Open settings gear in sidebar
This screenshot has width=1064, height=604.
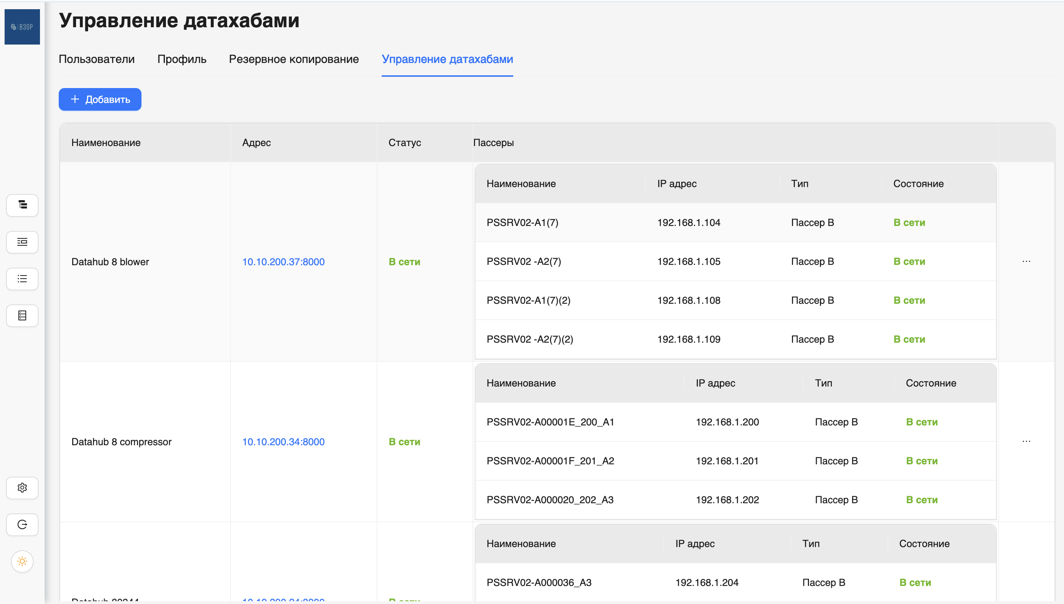click(22, 488)
